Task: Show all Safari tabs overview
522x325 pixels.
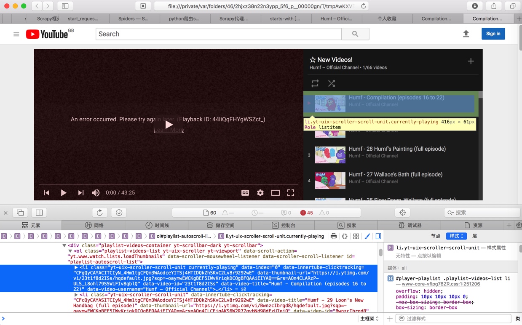Action: coord(513,6)
